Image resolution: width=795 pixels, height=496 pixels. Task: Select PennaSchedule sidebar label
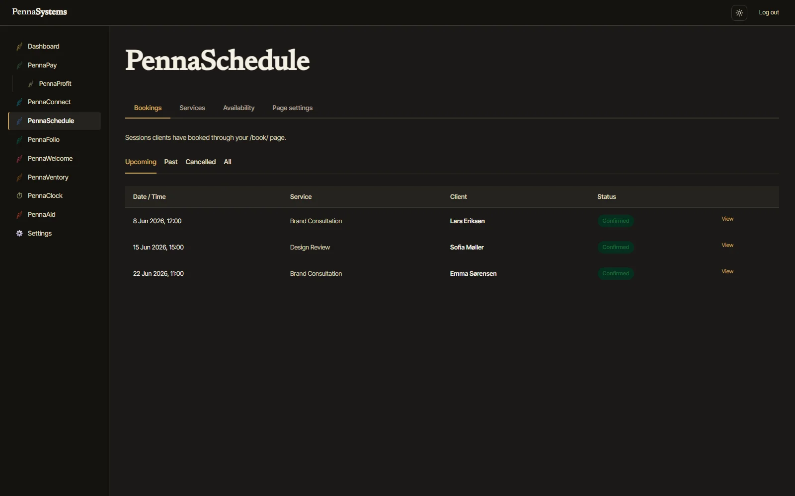(x=51, y=121)
